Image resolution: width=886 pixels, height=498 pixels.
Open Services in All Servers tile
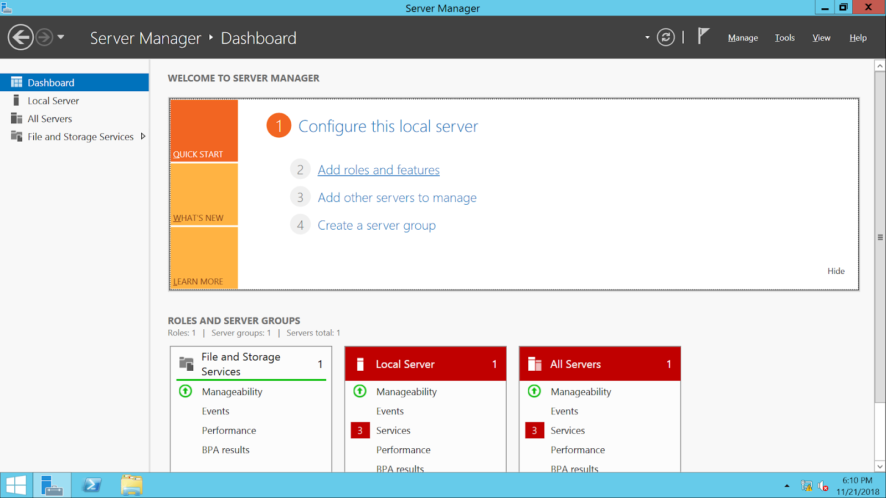click(x=568, y=430)
